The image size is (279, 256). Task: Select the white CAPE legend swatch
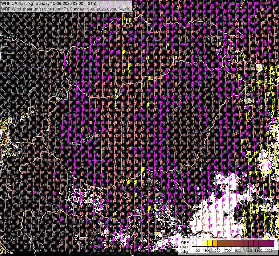click(x=200, y=243)
